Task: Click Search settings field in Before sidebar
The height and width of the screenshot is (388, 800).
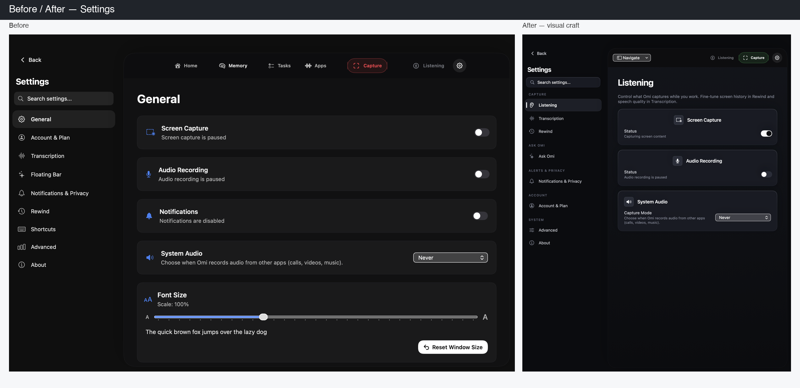Action: [64, 98]
